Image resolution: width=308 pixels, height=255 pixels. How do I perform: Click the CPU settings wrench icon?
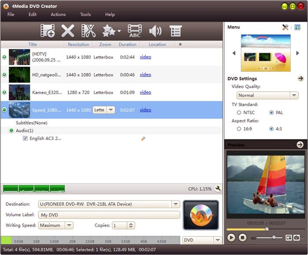(x=217, y=189)
